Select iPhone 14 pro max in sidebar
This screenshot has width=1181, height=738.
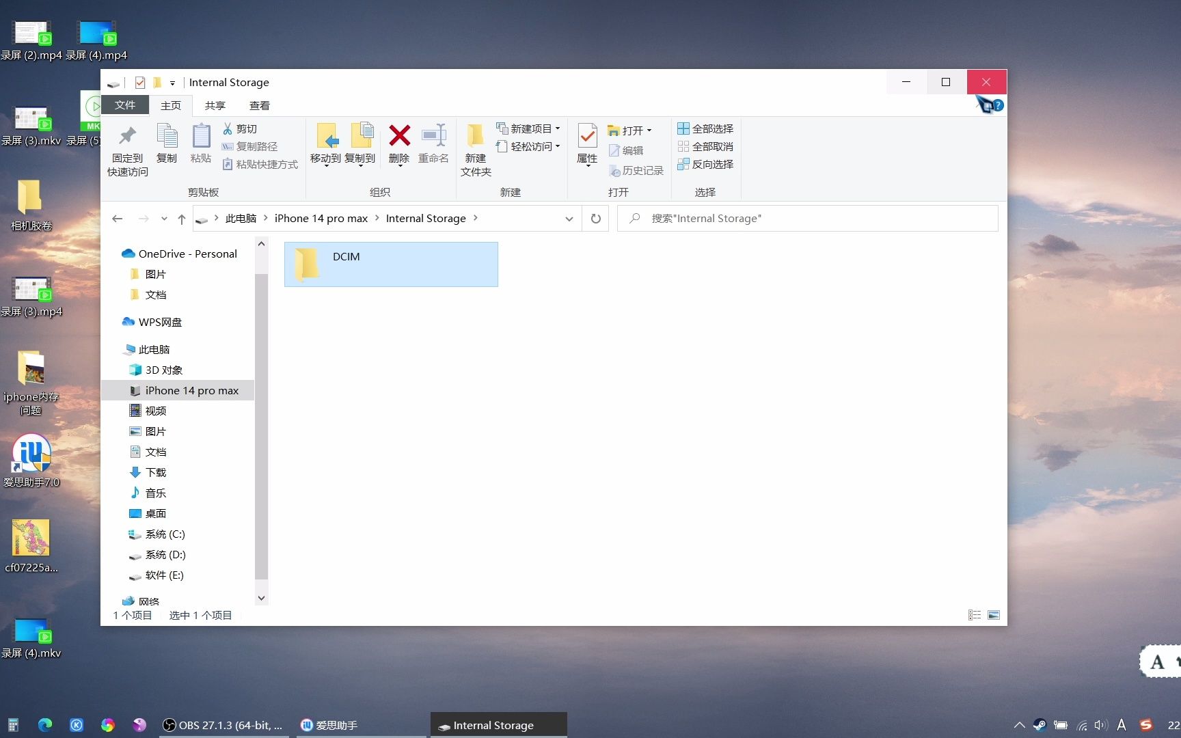point(178,390)
